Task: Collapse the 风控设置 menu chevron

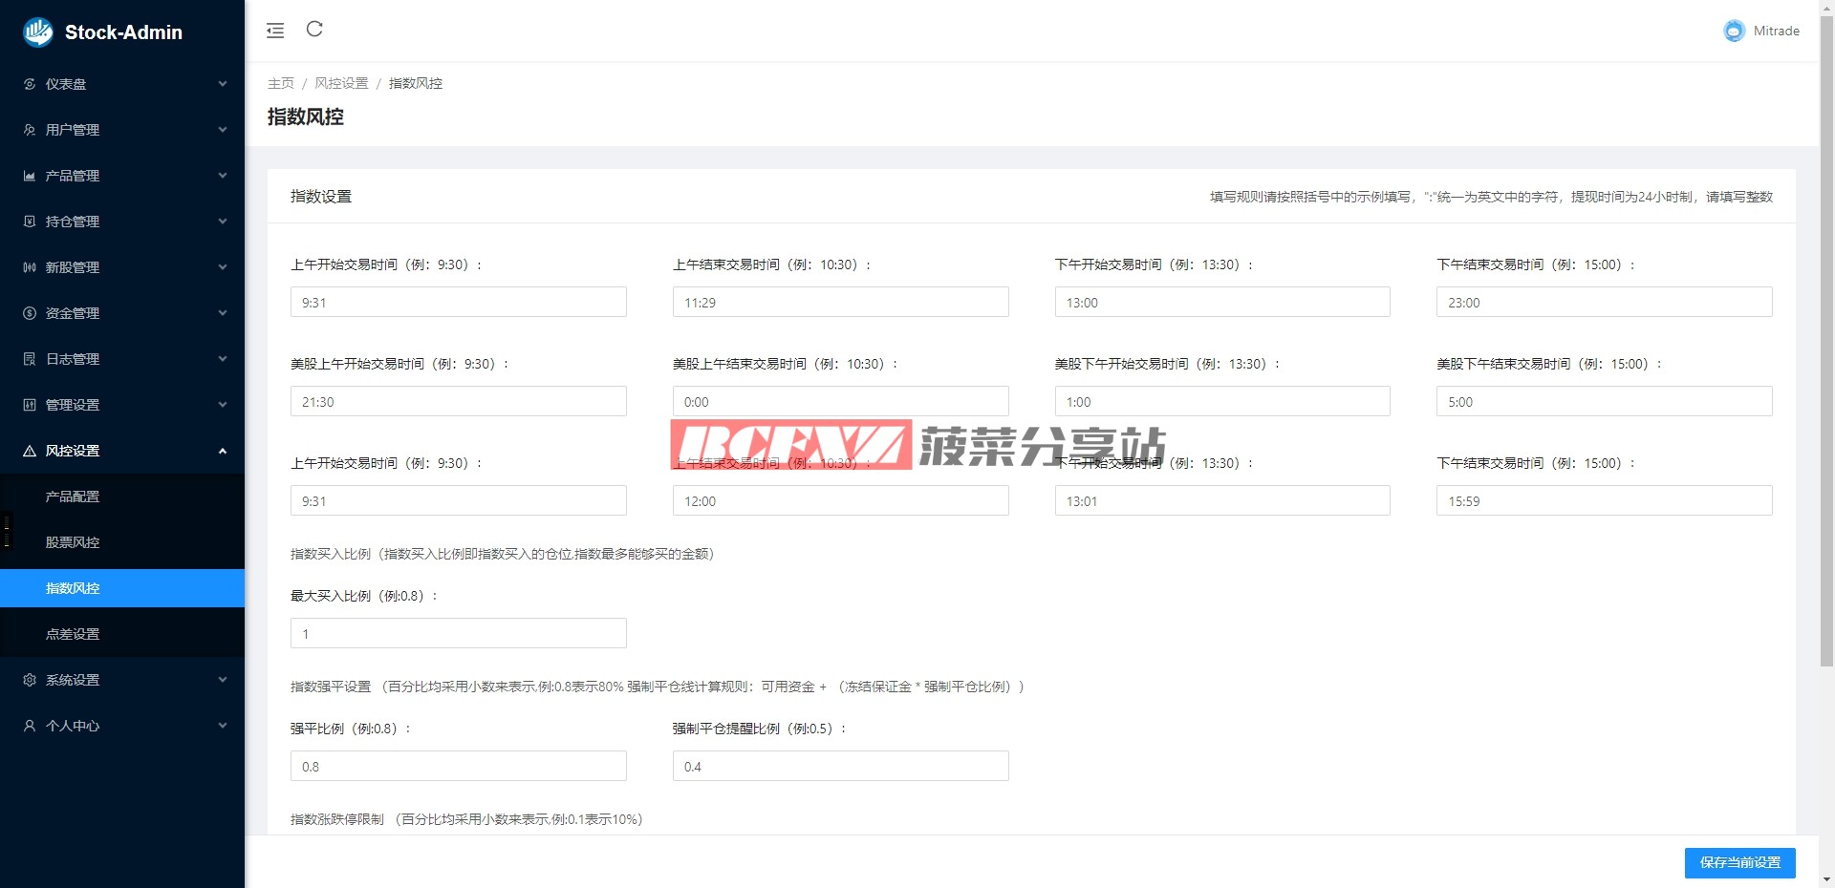Action: pos(223,451)
